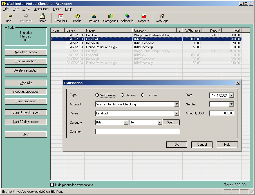The width and height of the screenshot is (255, 195).
Task: Open the Edit menu
Action: pyautogui.click(x=15, y=9)
